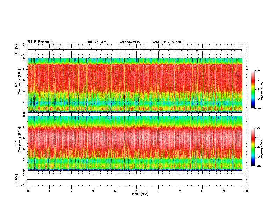This screenshot has height=214, width=277.
Task: Click the "2" tick on ch.2 frequency axis
Action: (x=25, y=160)
